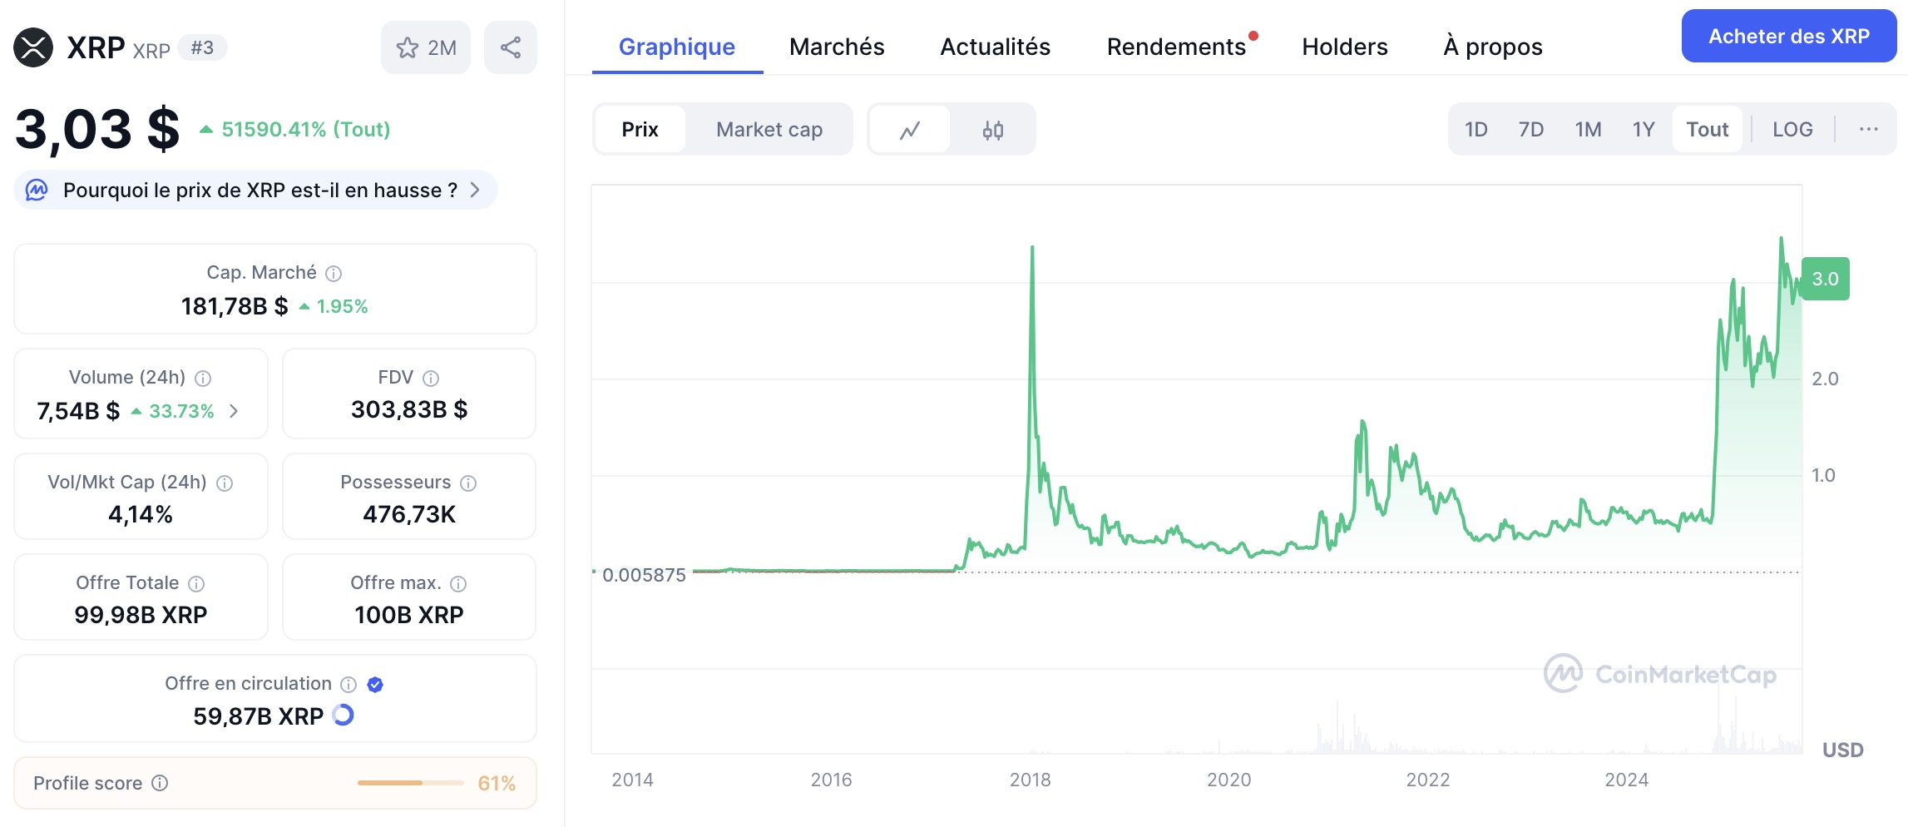Click the Acheter des XRP button
The width and height of the screenshot is (1908, 827).
point(1789,37)
